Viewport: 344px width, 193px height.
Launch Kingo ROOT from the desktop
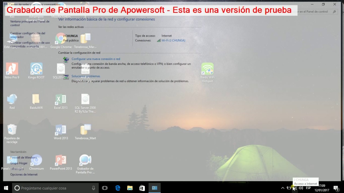pos(36,71)
